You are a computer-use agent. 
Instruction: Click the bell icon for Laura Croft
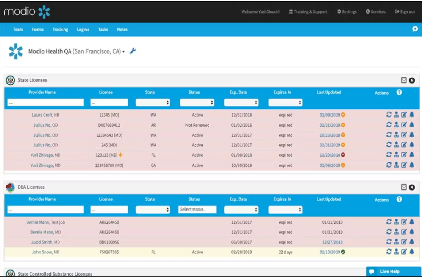[412, 115]
